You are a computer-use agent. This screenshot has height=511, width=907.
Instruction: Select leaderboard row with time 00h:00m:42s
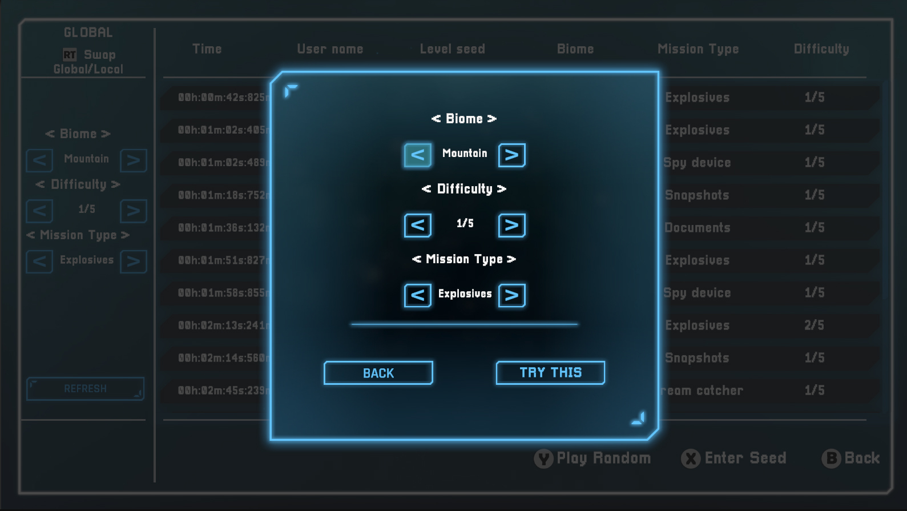click(519, 98)
